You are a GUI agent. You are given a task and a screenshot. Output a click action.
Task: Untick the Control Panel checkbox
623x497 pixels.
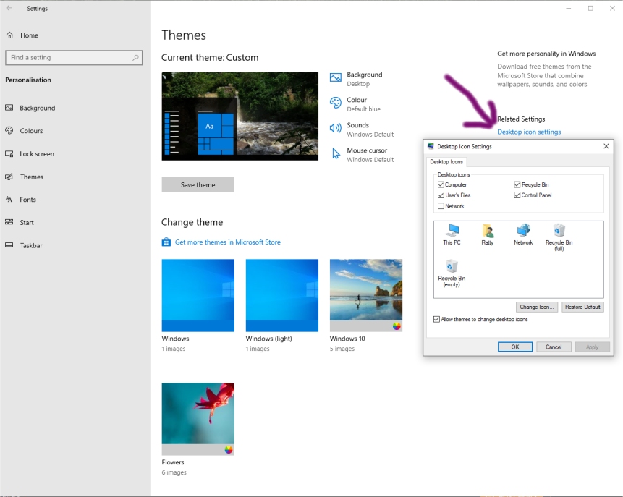click(x=517, y=195)
